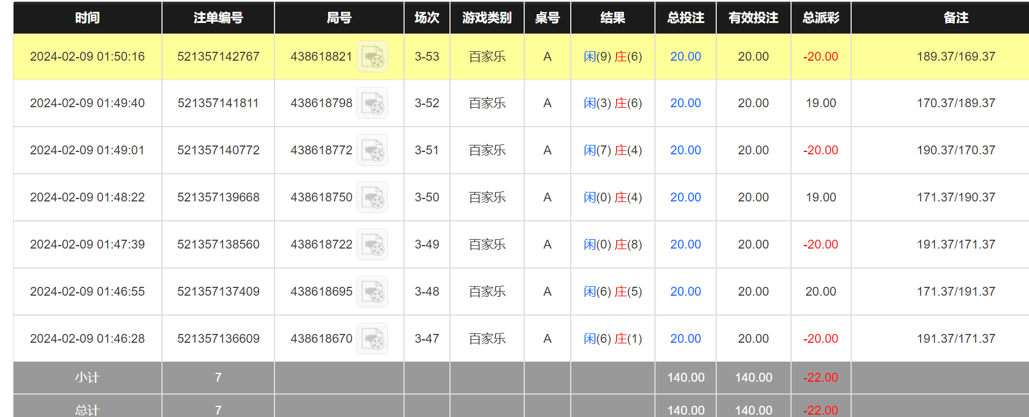Select order number 521357140772
The width and height of the screenshot is (1029, 417).
click(x=219, y=150)
